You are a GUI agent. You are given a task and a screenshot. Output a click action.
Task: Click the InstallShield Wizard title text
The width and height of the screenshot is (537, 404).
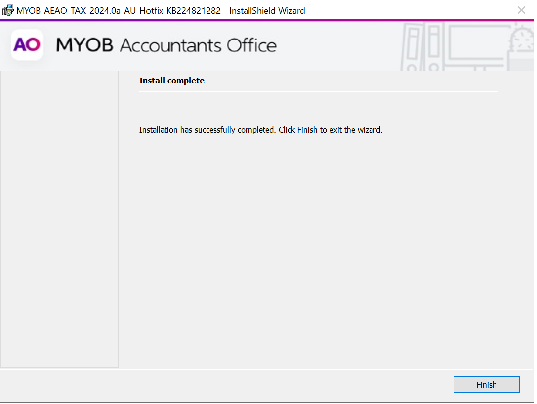tap(267, 10)
